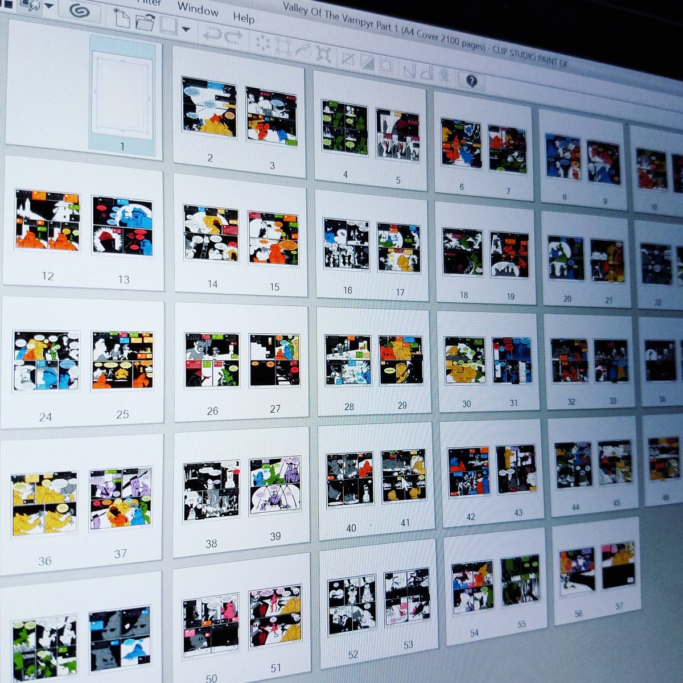Select page 25 thumbnail
683x683 pixels.
(123, 360)
